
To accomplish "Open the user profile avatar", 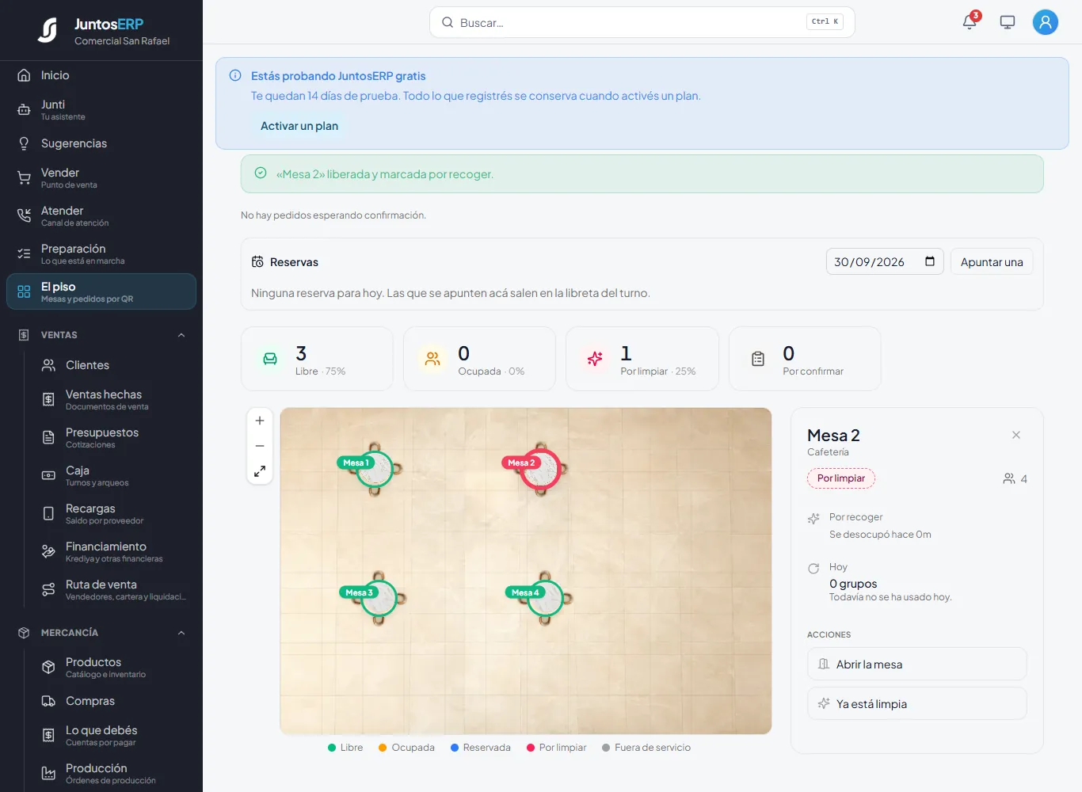I will [1046, 22].
